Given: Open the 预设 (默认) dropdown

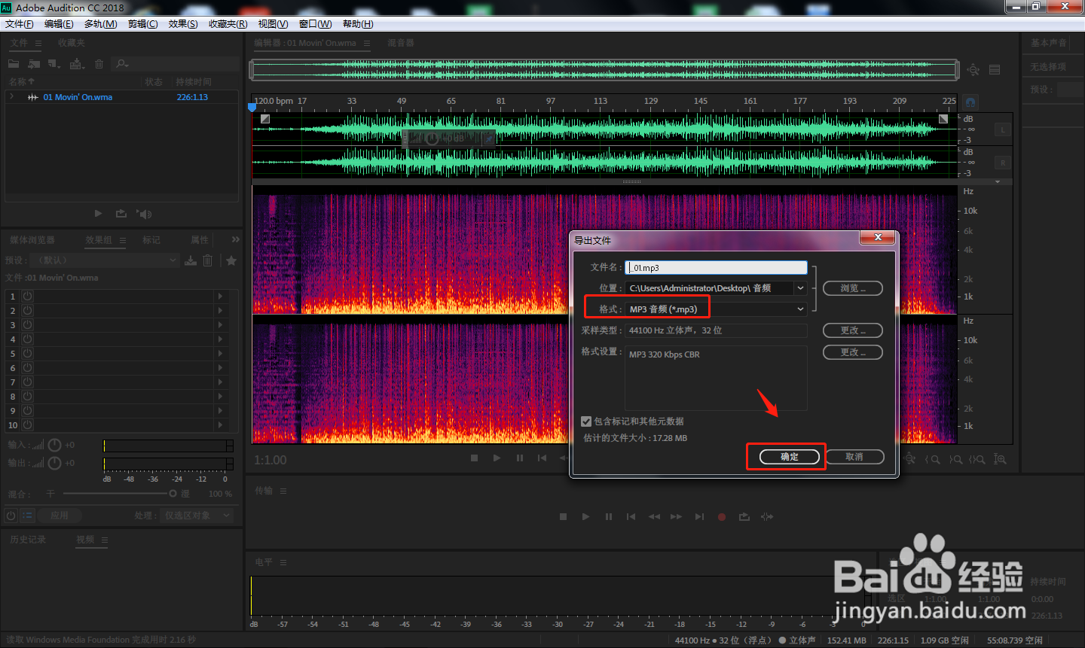Looking at the screenshot, I should [x=105, y=260].
